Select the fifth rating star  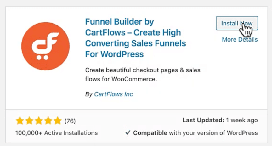(x=57, y=121)
